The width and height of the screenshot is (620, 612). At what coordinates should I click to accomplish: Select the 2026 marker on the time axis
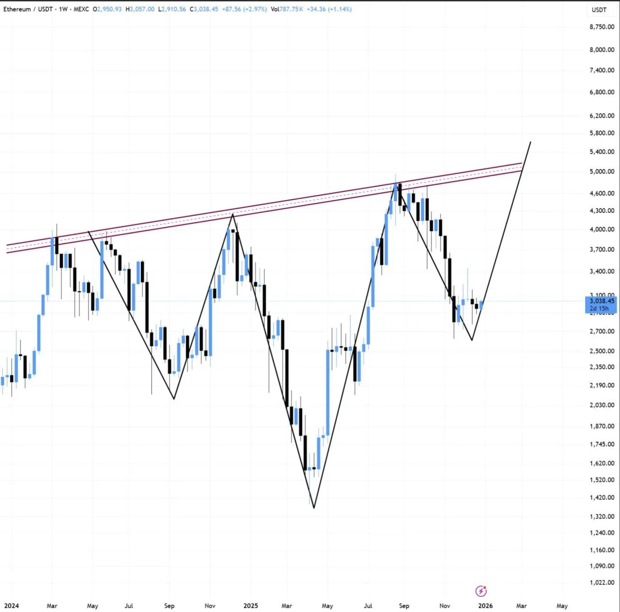(485, 606)
